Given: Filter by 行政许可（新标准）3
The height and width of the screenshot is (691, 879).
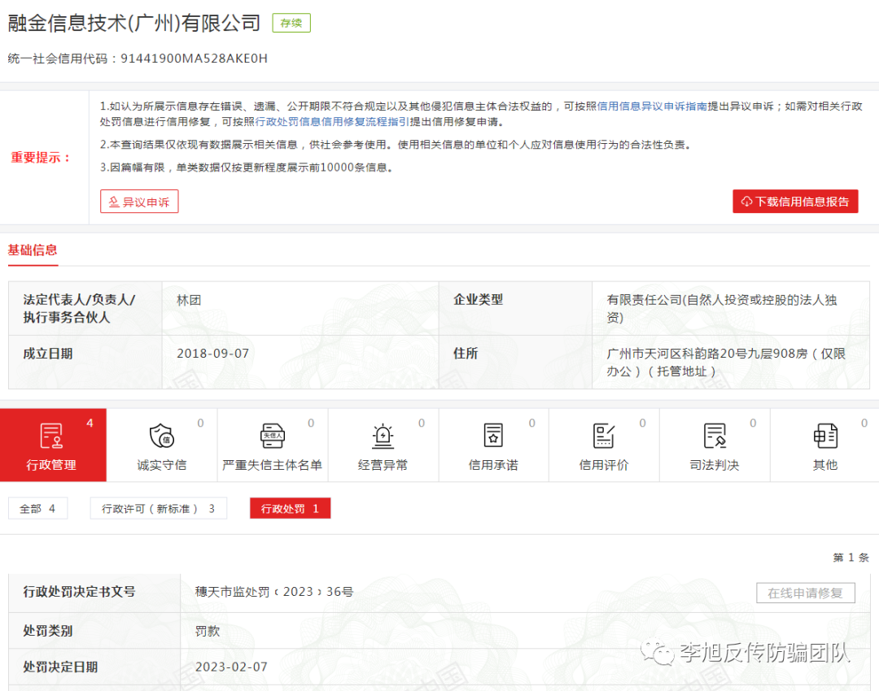Looking at the screenshot, I should [x=158, y=508].
